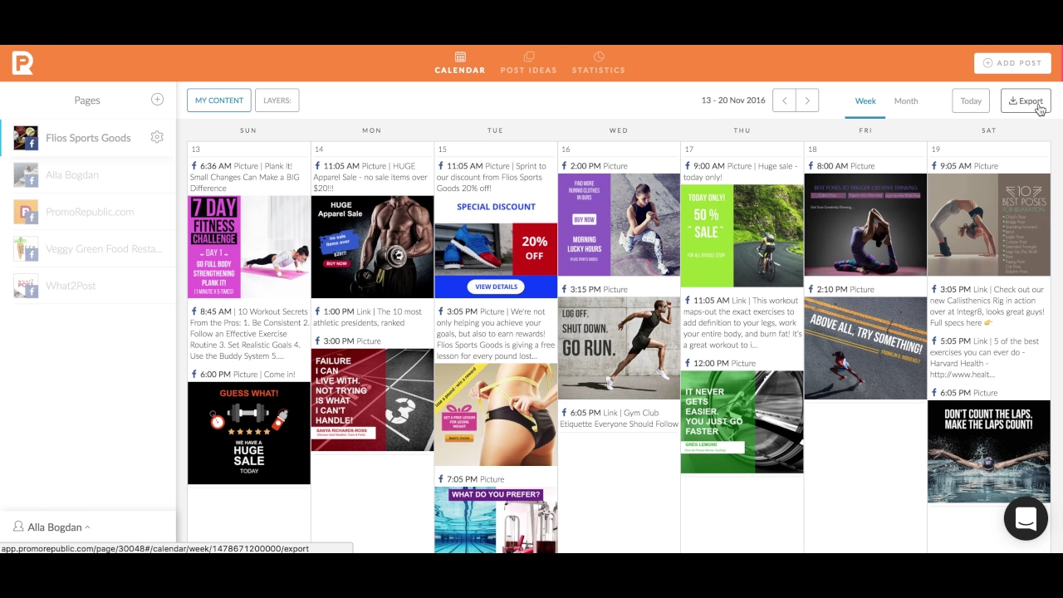Image resolution: width=1063 pixels, height=598 pixels.
Task: Open 1:00 PM athletic presidents link post
Action: coord(372,317)
